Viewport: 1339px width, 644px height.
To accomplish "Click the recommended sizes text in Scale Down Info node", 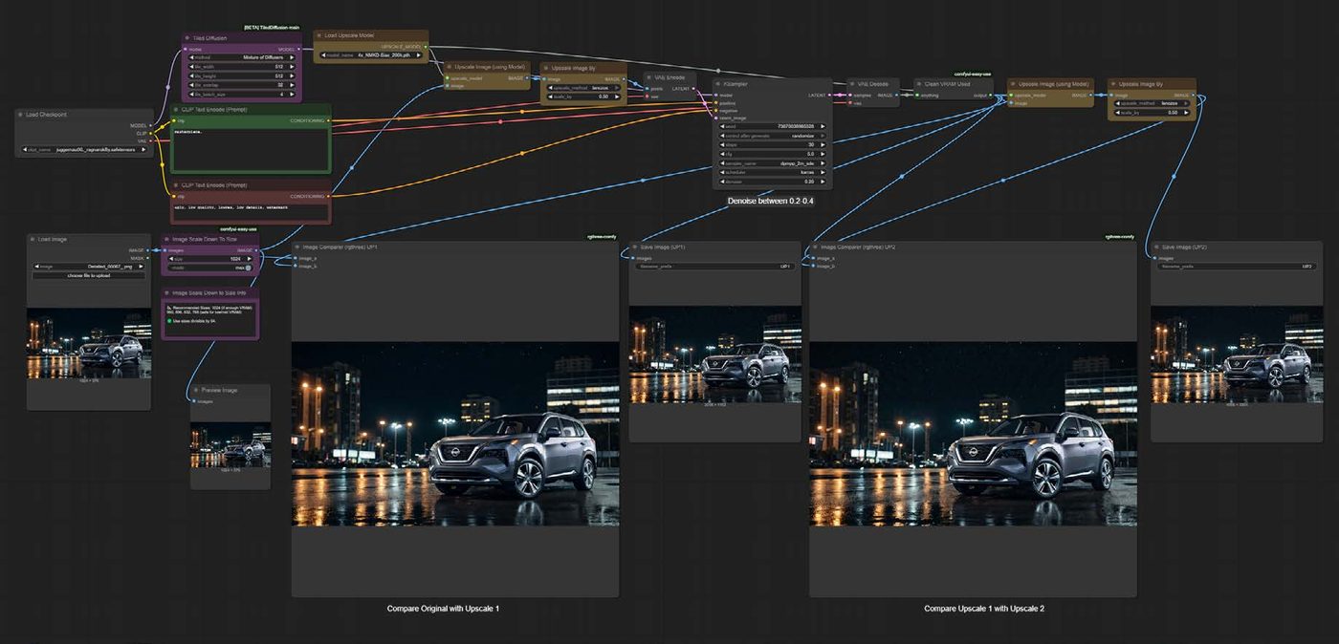I will point(210,311).
